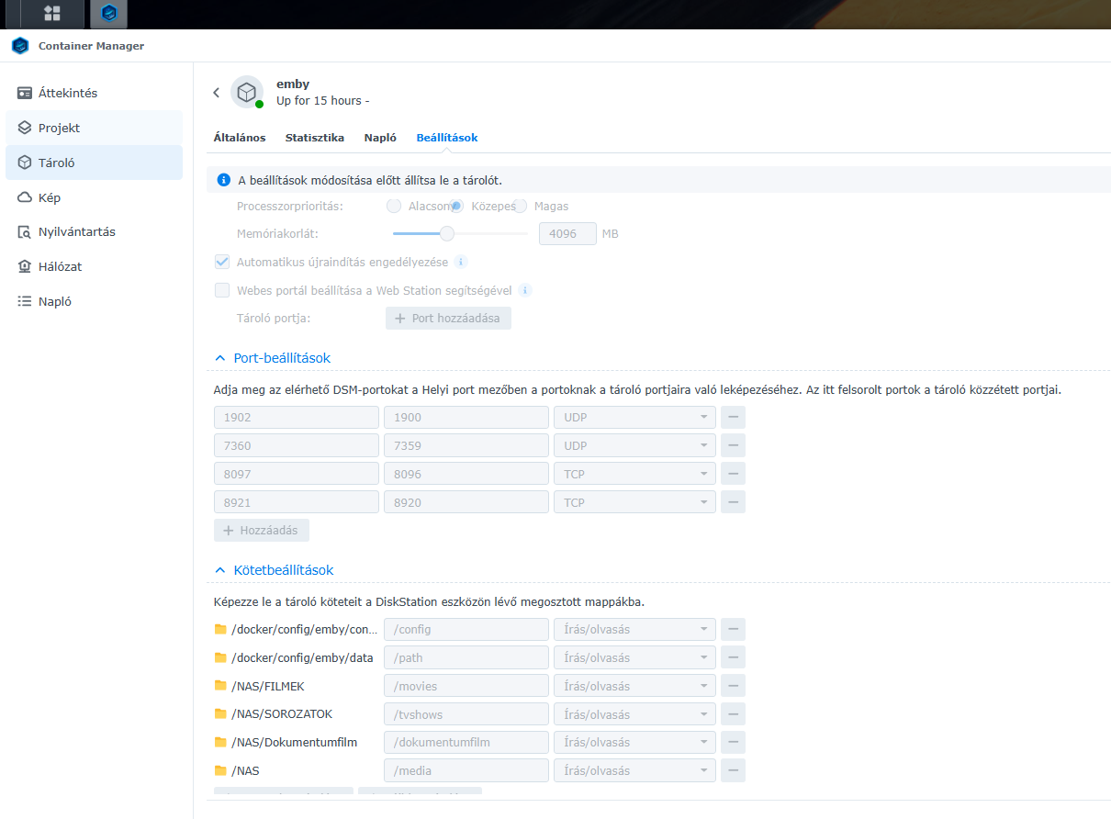Remove the /movies volume mapping
1111x819 pixels.
[733, 687]
